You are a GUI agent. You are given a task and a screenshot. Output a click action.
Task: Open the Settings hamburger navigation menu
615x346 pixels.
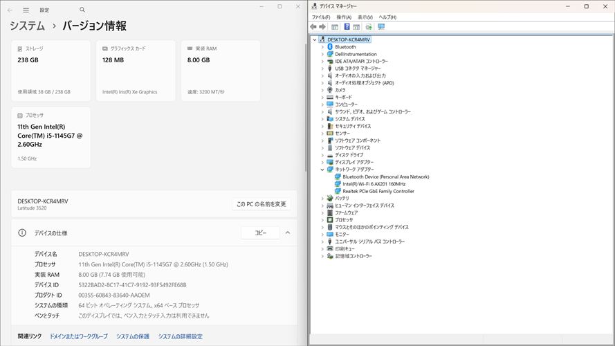pos(26,10)
